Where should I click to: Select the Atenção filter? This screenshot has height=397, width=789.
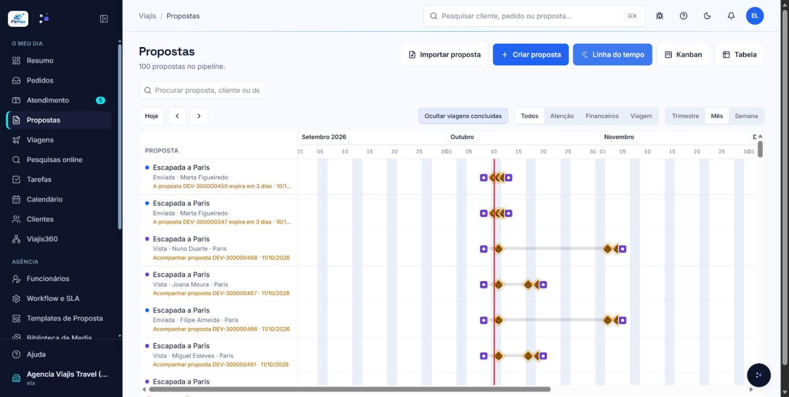pos(562,116)
